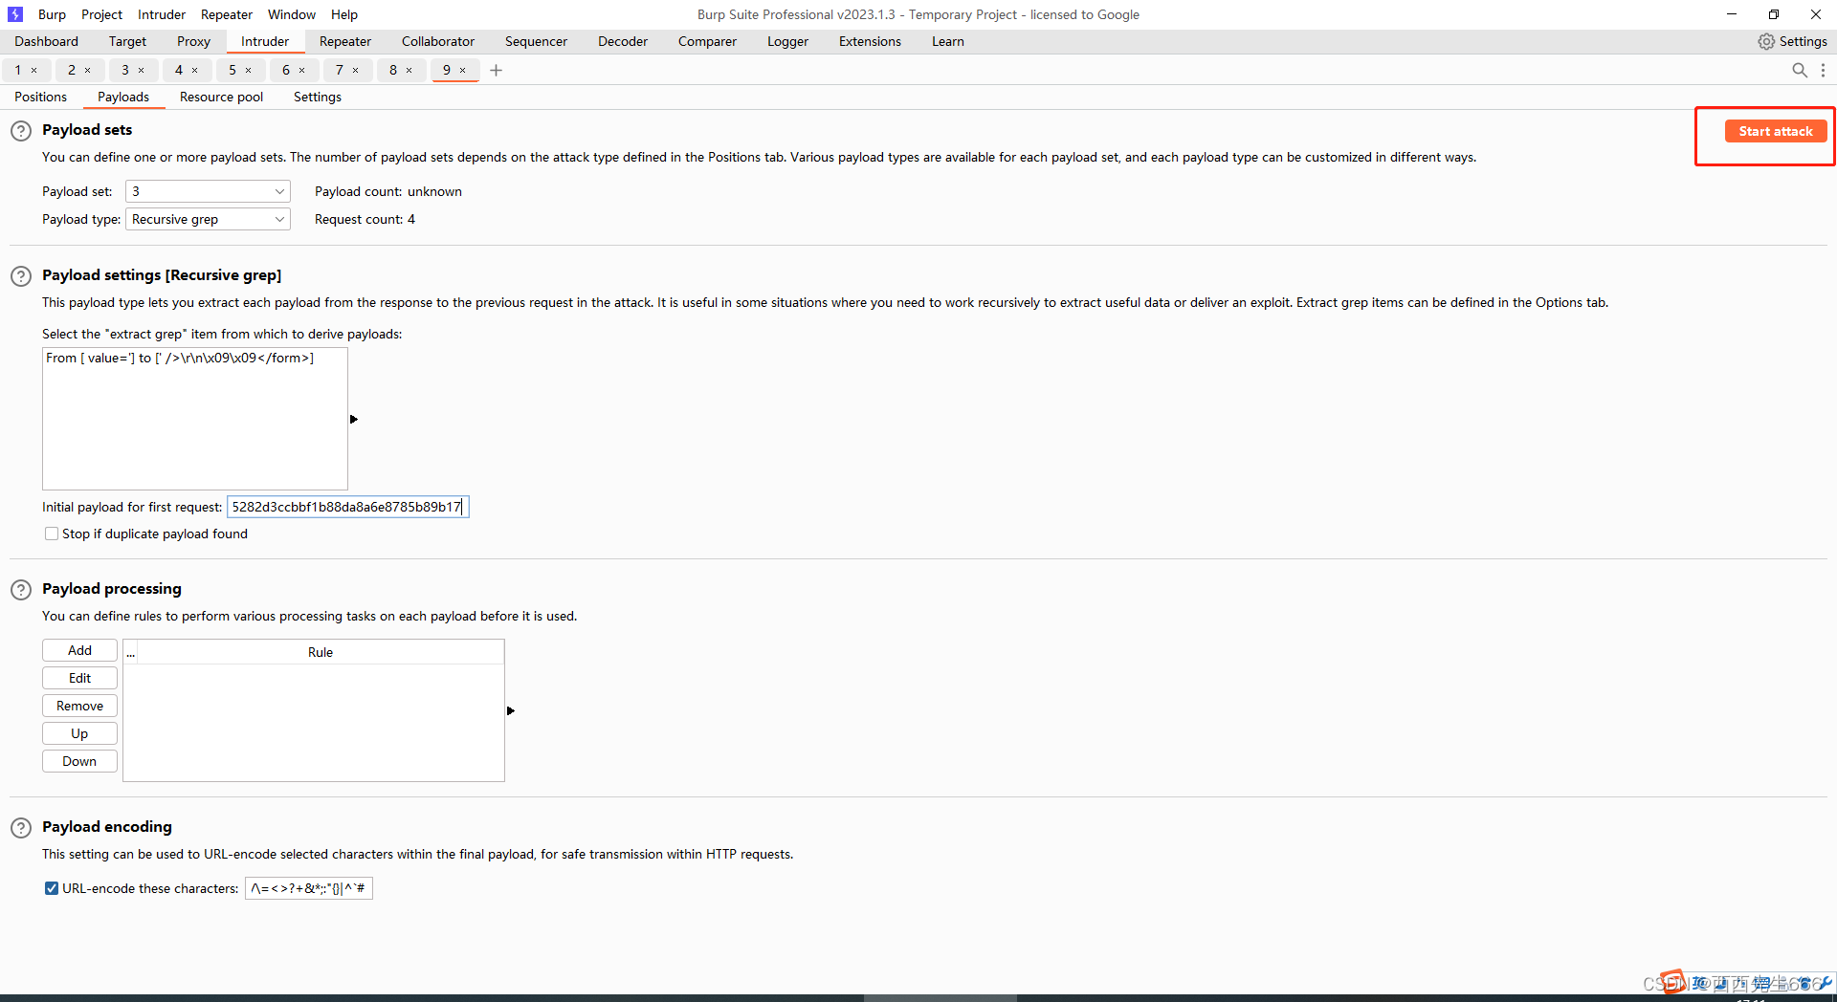The image size is (1837, 1002).
Task: Add a new Intruder tab with plus
Action: coord(496,70)
